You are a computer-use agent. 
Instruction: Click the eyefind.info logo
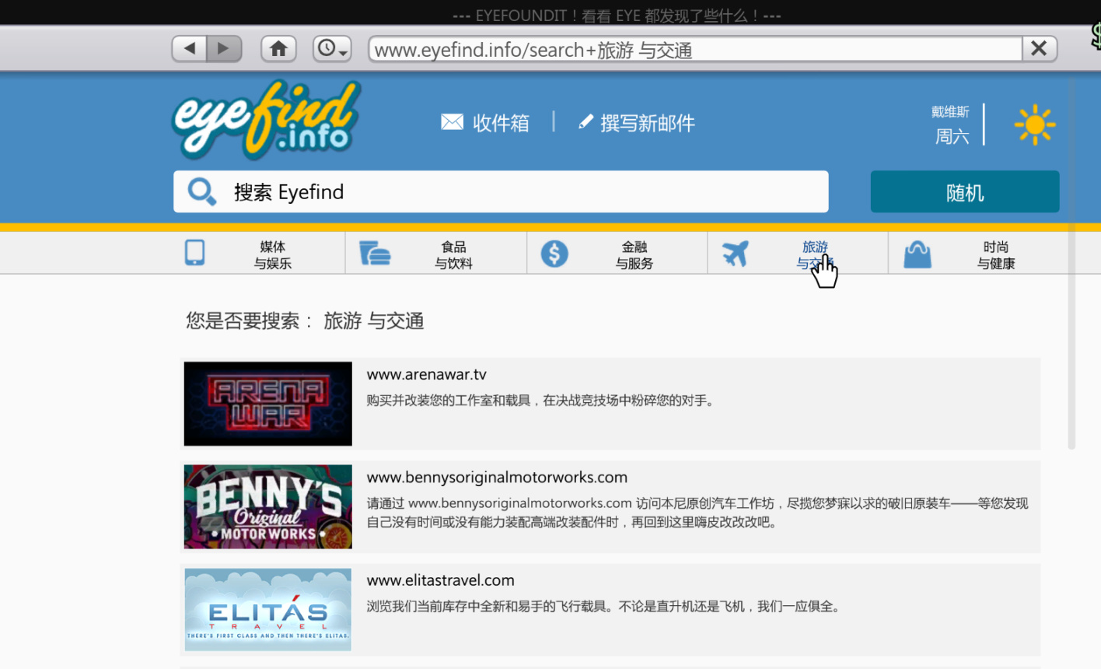click(x=267, y=120)
